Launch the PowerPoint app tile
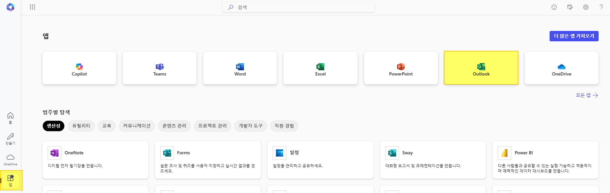The height and width of the screenshot is (193, 610). point(401,68)
